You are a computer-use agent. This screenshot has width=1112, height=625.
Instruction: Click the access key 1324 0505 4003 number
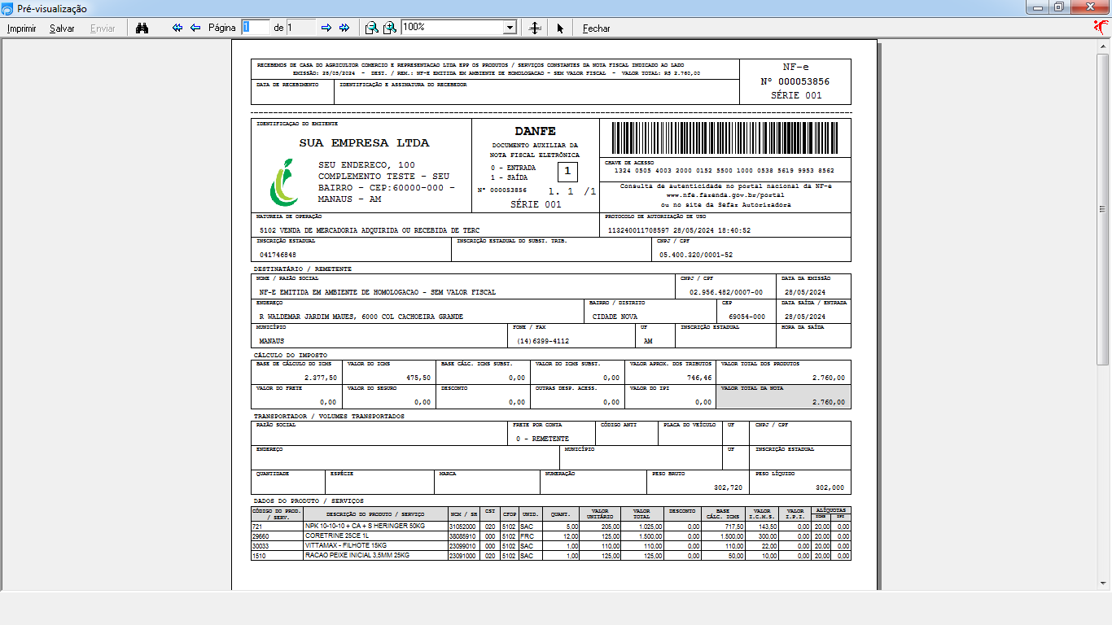point(724,171)
